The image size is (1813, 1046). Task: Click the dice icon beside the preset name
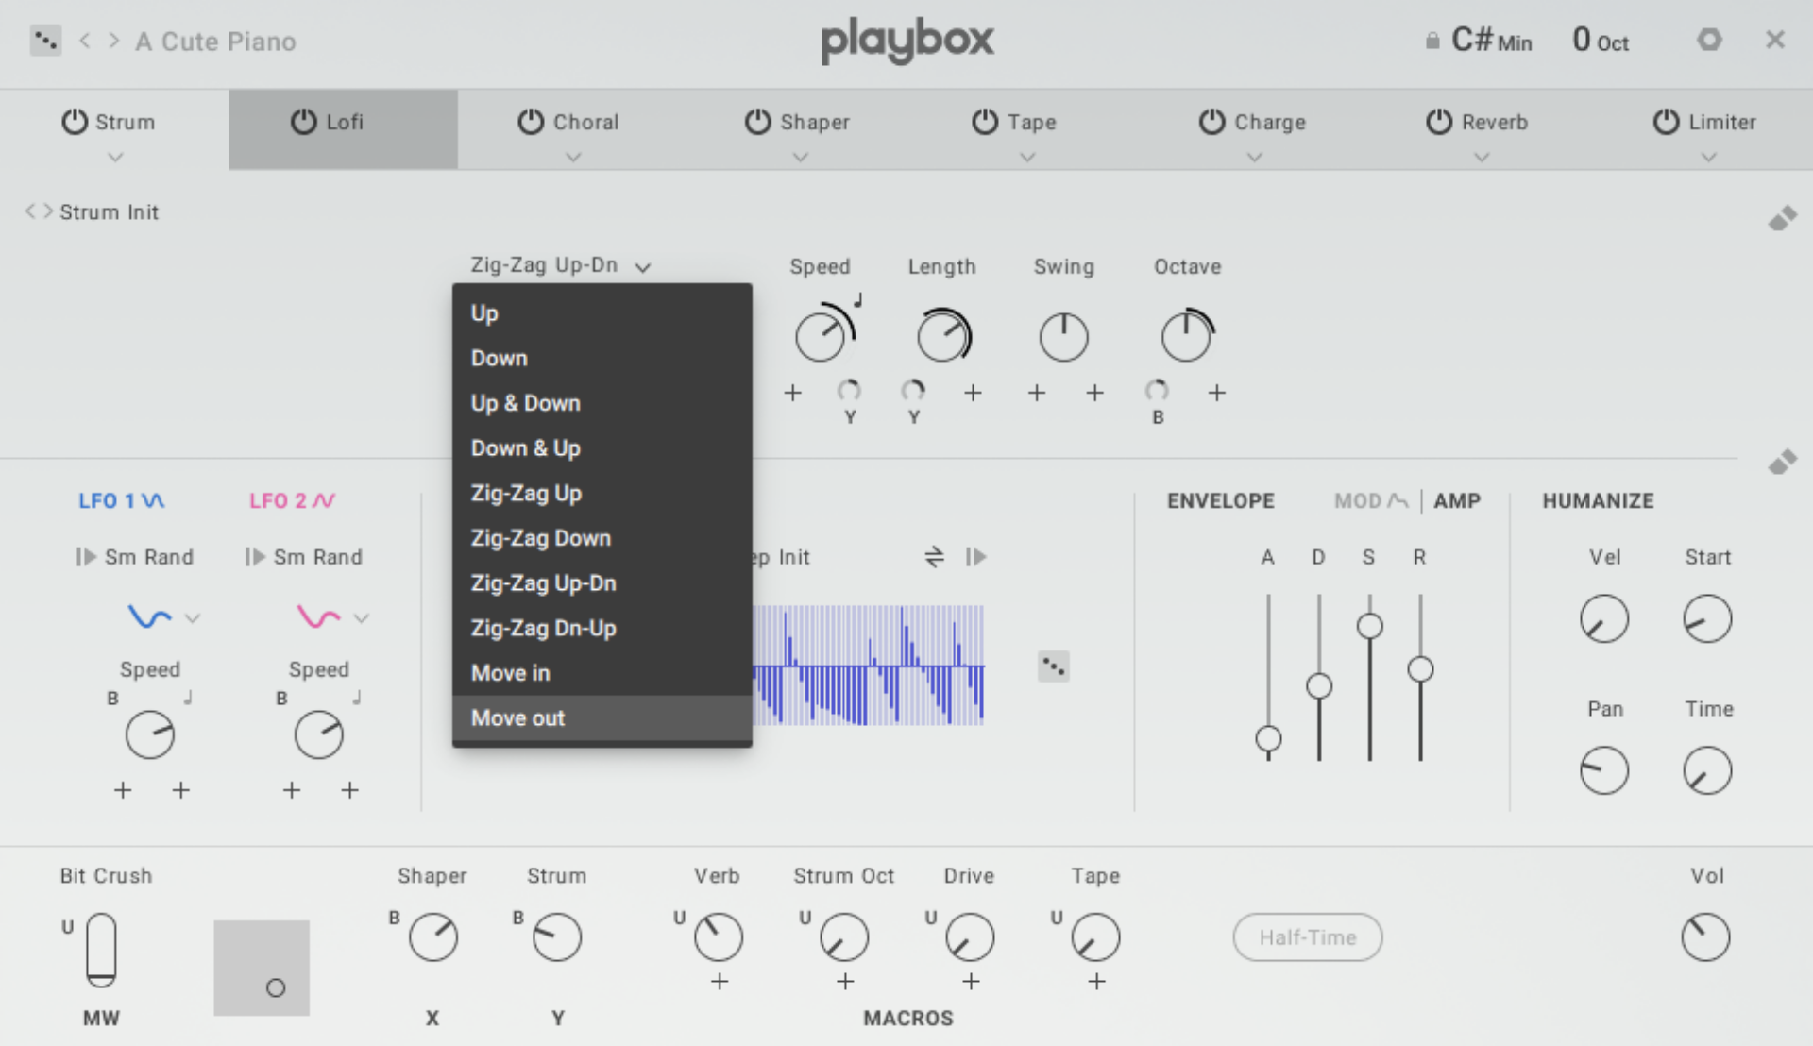[x=45, y=40]
